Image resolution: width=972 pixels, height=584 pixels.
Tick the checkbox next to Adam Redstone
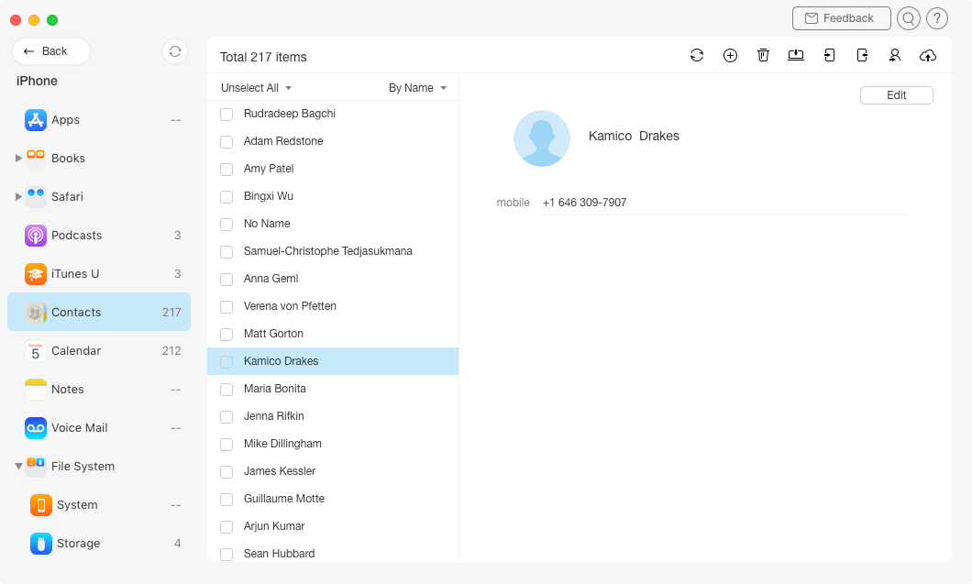point(226,142)
